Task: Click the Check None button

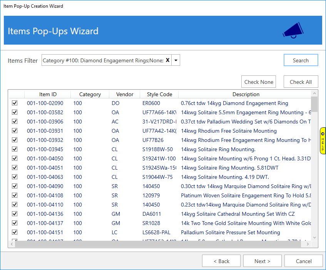Action: [x=259, y=82]
